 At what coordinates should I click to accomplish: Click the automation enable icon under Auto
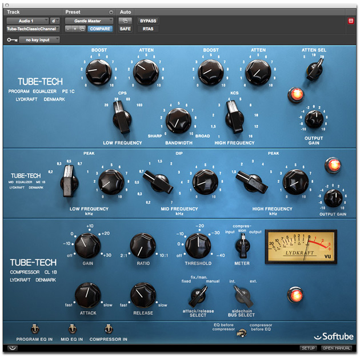coord(125,21)
